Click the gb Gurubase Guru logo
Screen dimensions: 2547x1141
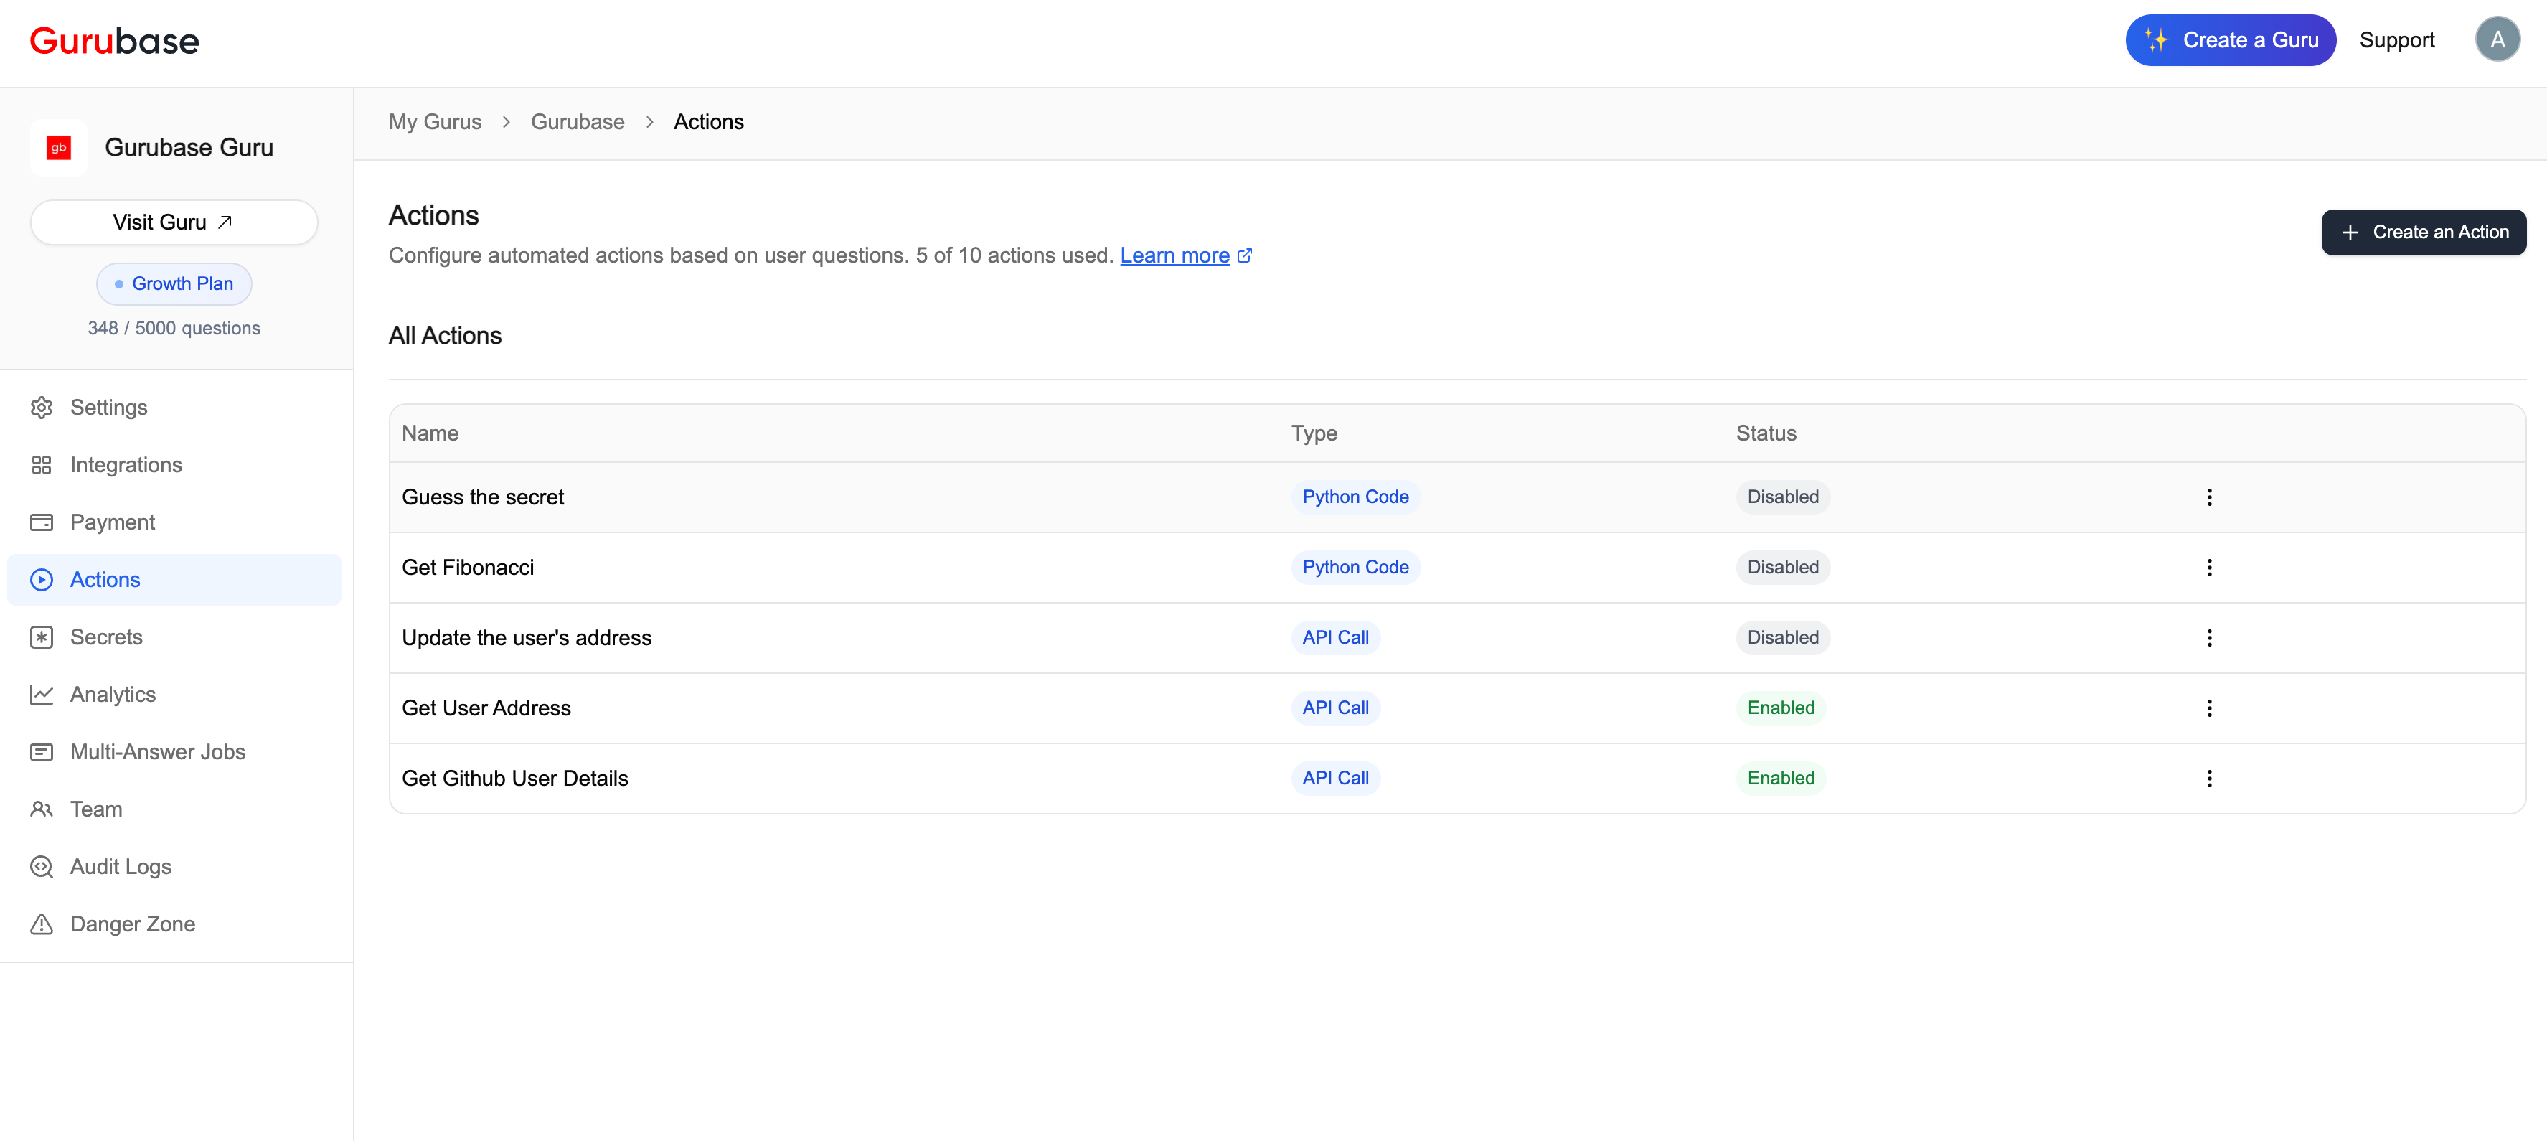(58, 147)
